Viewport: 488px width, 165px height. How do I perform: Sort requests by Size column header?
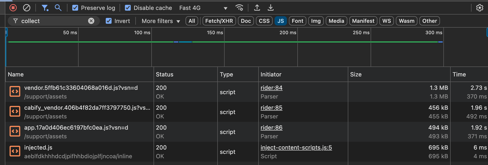[x=356, y=74]
